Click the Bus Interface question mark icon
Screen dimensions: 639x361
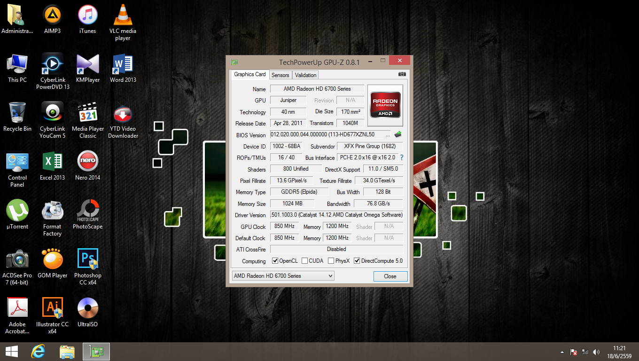point(401,157)
